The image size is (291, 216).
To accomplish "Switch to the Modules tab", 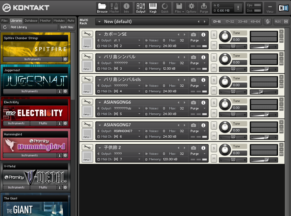I will (59, 20).
